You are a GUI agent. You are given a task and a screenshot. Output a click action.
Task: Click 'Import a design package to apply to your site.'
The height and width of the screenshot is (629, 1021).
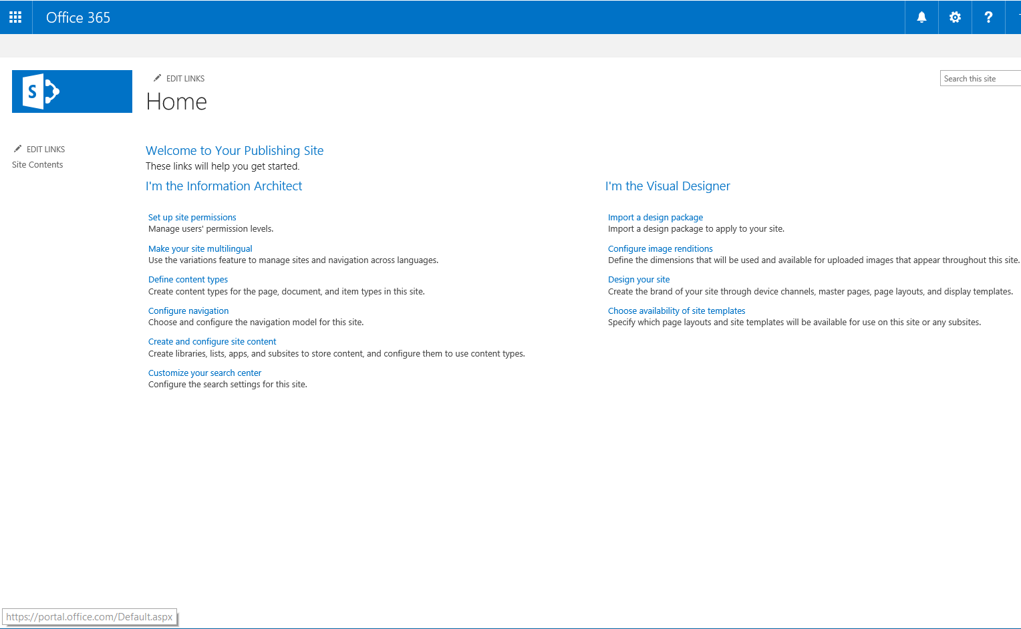(696, 229)
